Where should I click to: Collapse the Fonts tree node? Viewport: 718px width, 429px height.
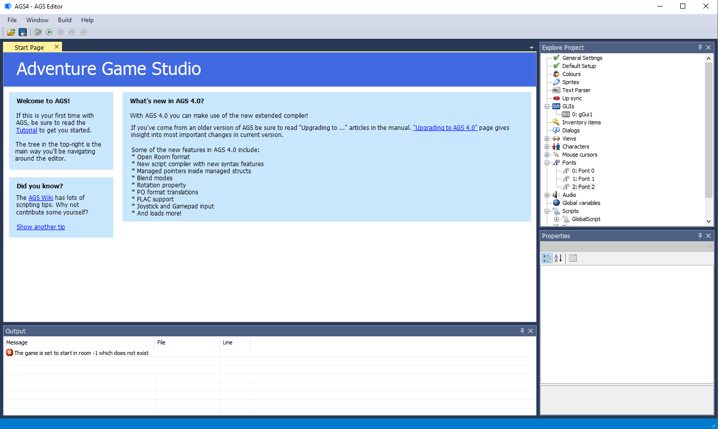(547, 163)
